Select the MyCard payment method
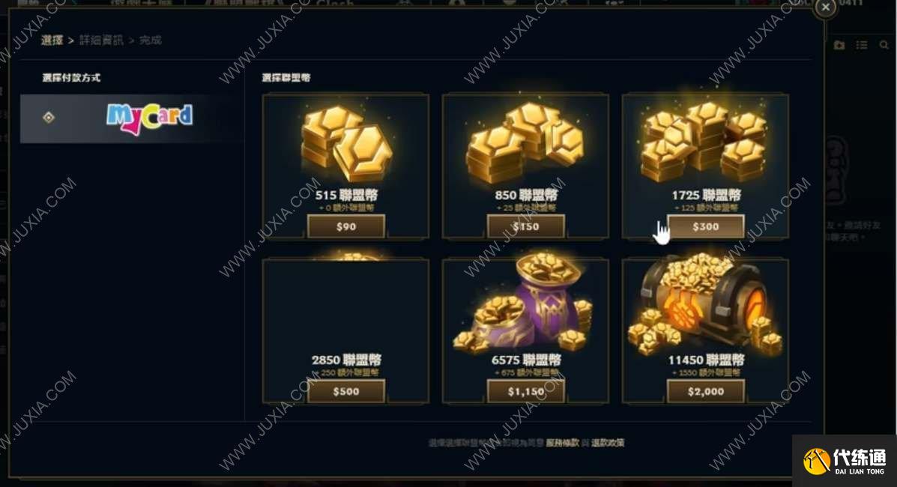 pyautogui.click(x=132, y=118)
